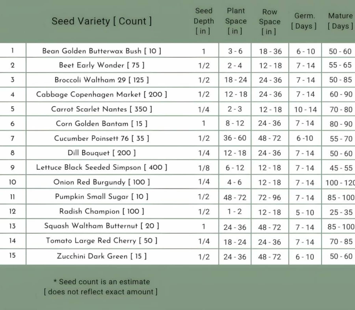The width and height of the screenshot is (355, 310).
Task: Click the Broccoli Waltham 29 cell
Action: pos(102,80)
